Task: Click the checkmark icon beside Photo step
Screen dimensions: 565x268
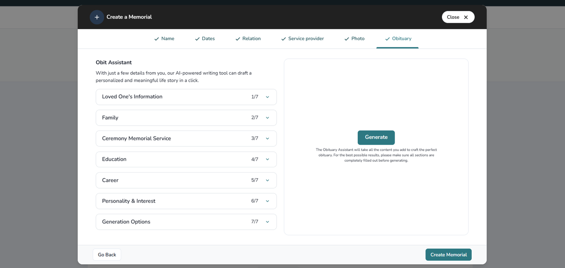Action: [x=347, y=39]
